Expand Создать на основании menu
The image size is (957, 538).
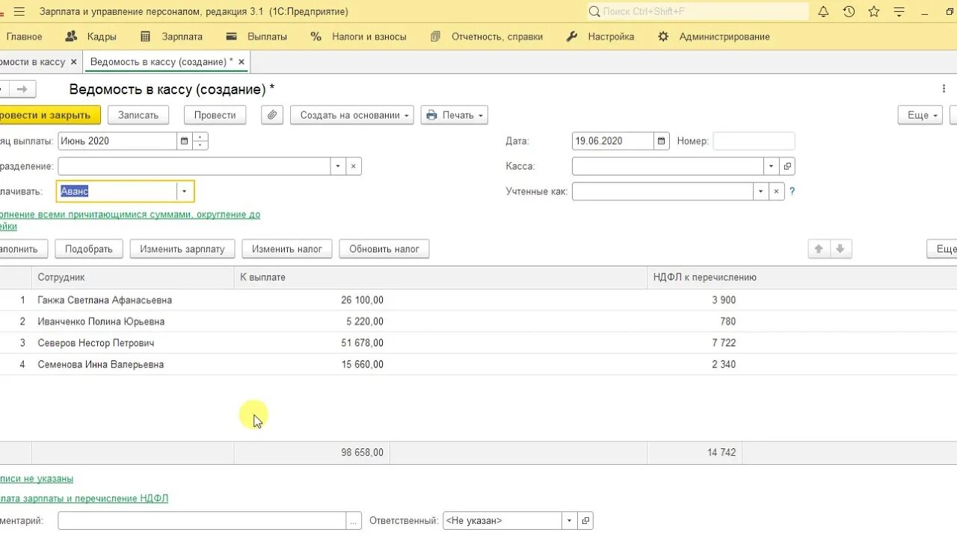click(x=351, y=115)
